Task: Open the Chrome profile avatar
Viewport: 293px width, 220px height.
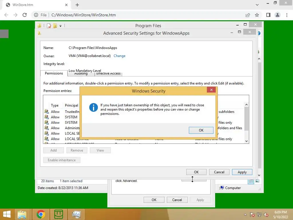Action: tap(278, 15)
